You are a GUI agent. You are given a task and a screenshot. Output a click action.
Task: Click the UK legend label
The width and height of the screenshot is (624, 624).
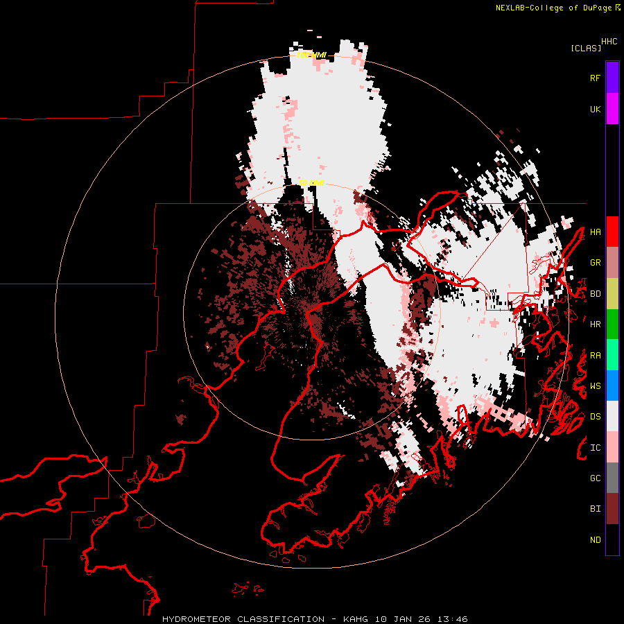click(x=595, y=109)
